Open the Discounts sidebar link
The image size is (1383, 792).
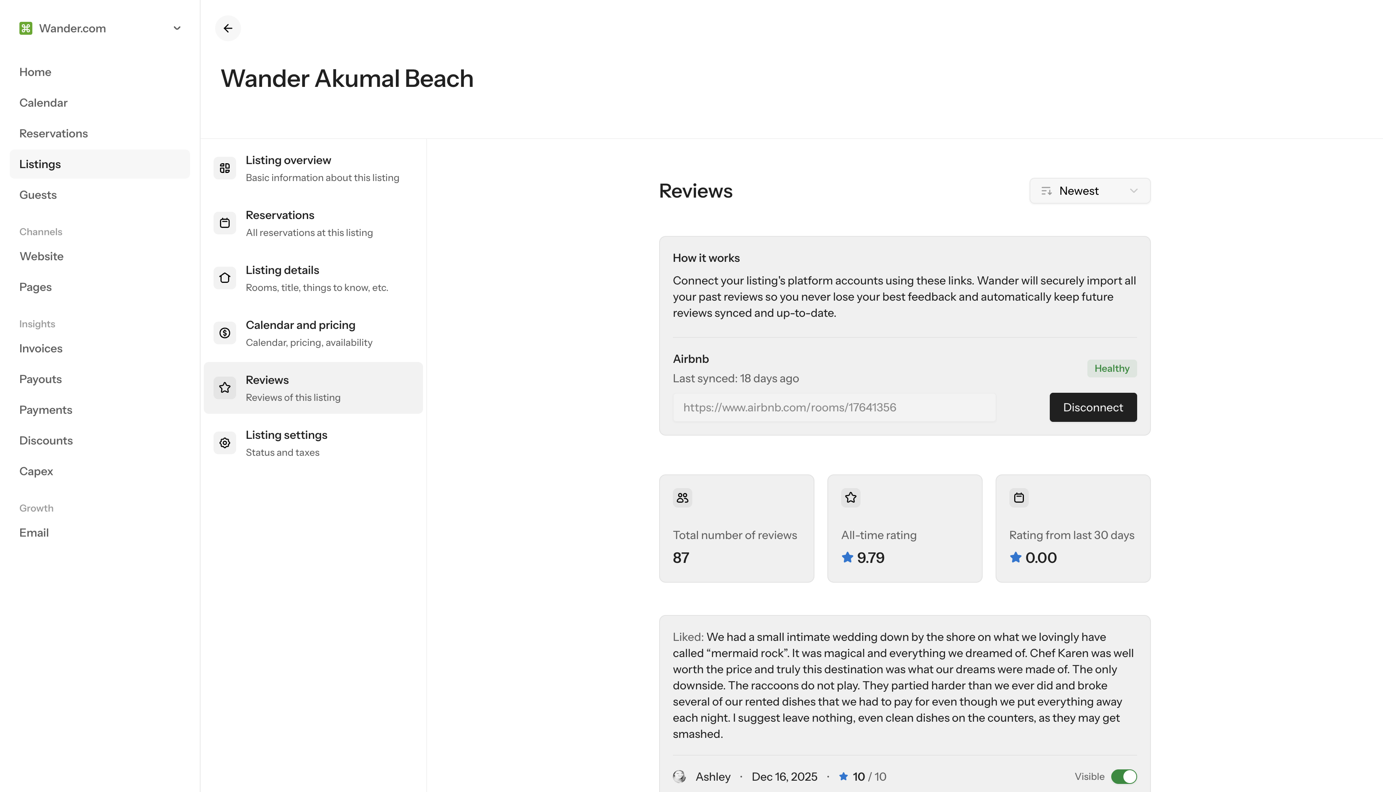[x=46, y=440]
